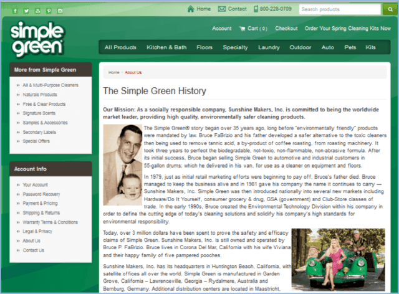Screen dimensions: 399x294
Task: Open Password Recovery sidebar link
Action: tap(41, 194)
